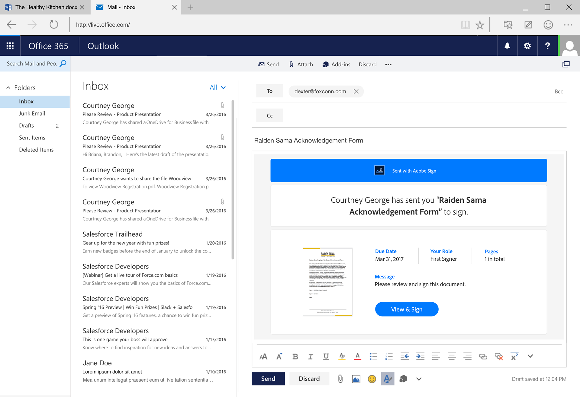Toggle italic formatting
Image resolution: width=580 pixels, height=397 pixels.
pos(311,357)
